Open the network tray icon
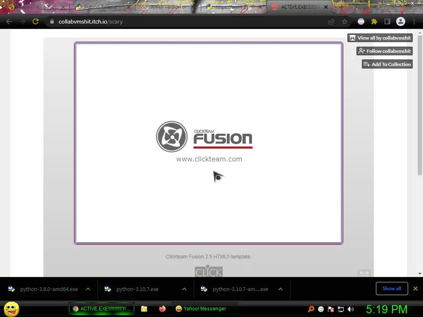 [341, 309]
